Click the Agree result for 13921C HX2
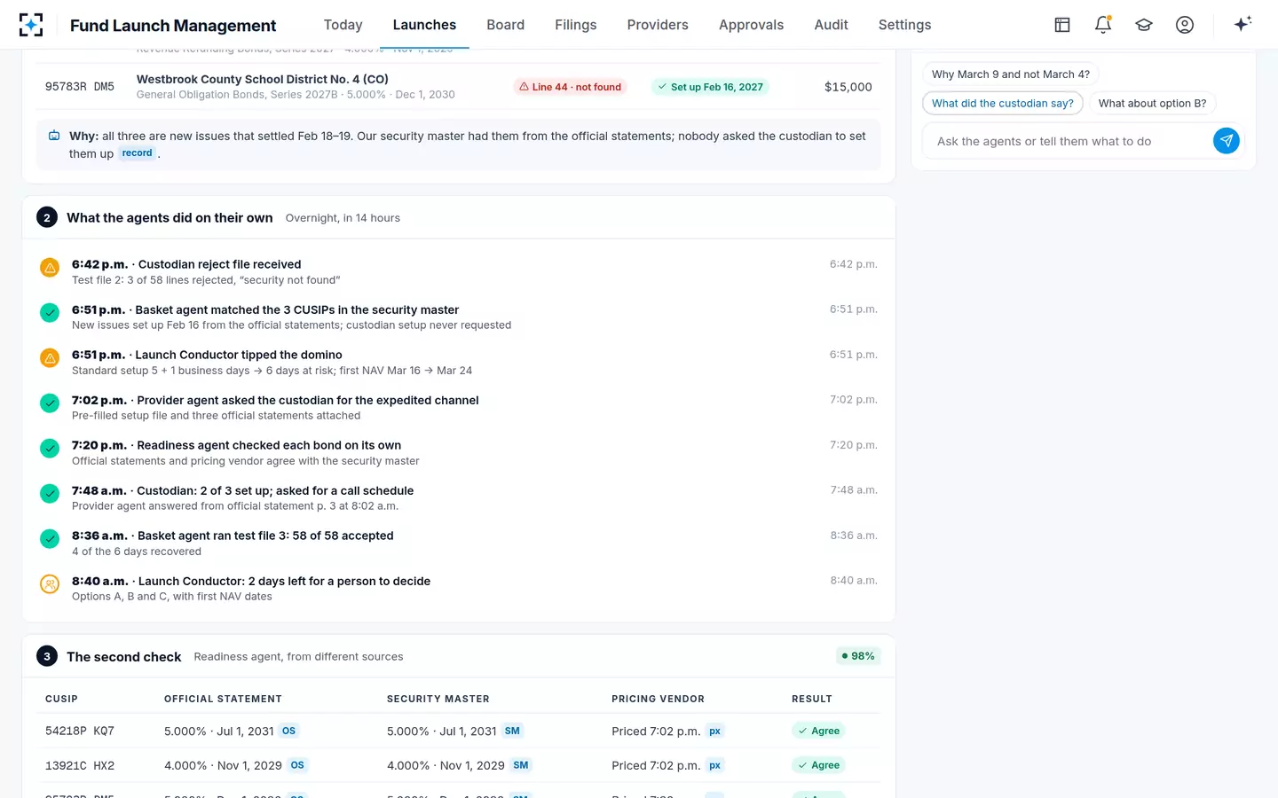The width and height of the screenshot is (1278, 798). tap(818, 765)
